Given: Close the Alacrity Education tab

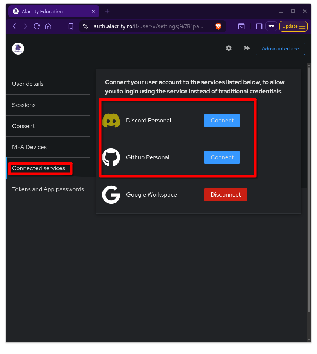Looking at the screenshot, I should pos(93,11).
